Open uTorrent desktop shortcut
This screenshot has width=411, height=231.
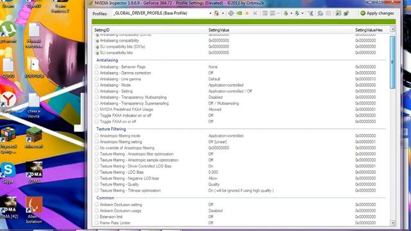[x=8, y=33]
